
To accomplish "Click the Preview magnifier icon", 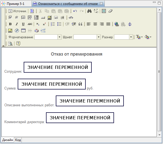I will (x=10, y=44).
